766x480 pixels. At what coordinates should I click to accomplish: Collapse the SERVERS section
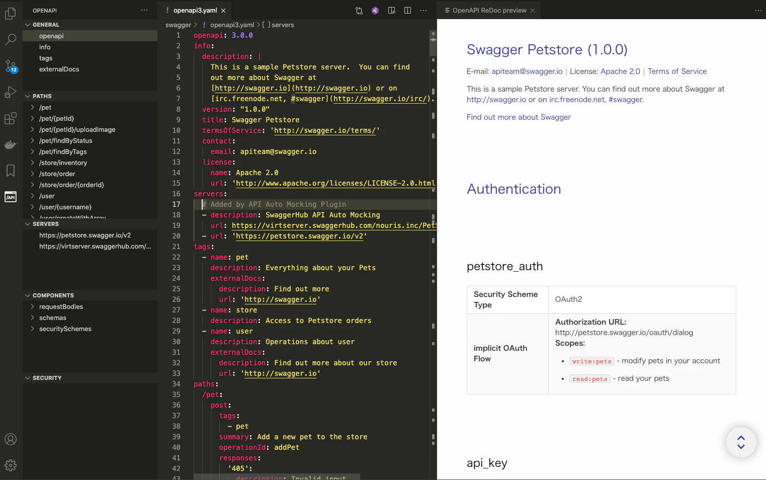tap(28, 224)
